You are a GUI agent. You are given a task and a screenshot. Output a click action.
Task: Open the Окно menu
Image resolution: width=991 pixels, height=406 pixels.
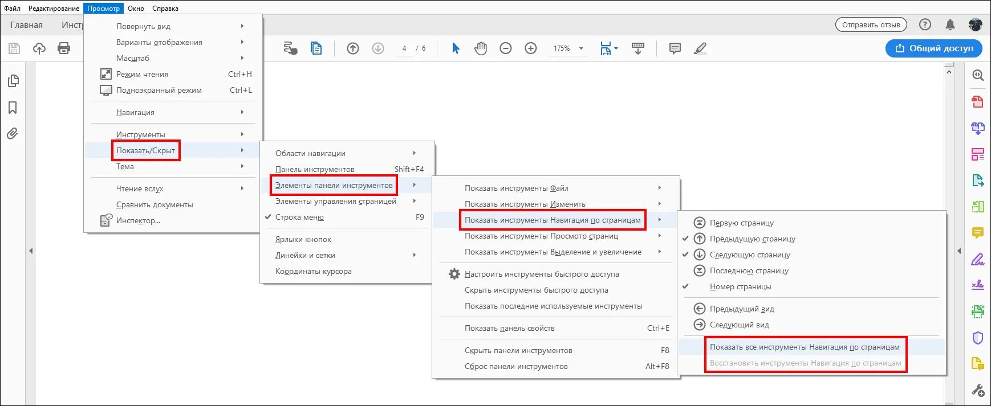tap(136, 9)
